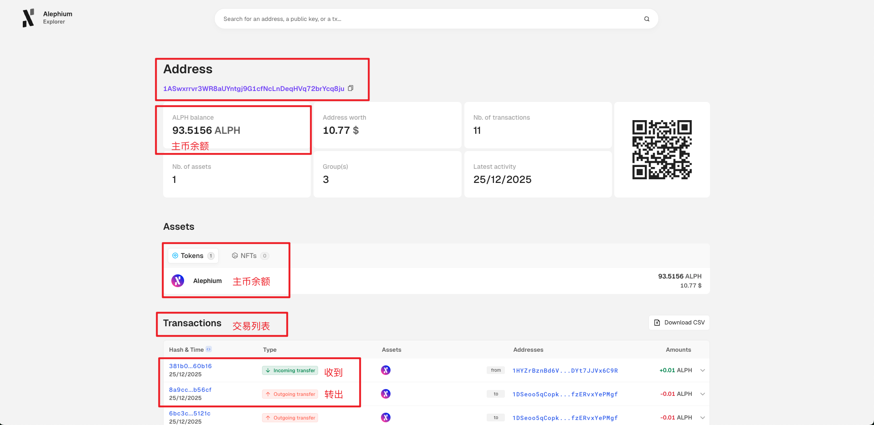Switch to the Tokens tab
Screen dimensions: 874x425
click(193, 256)
